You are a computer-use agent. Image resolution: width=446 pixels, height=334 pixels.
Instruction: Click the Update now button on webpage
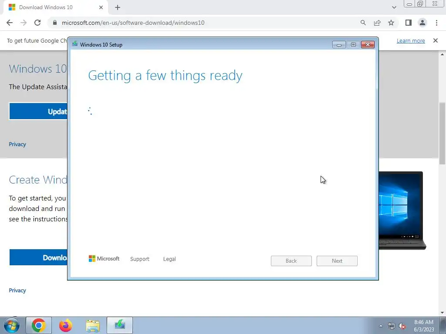38,111
